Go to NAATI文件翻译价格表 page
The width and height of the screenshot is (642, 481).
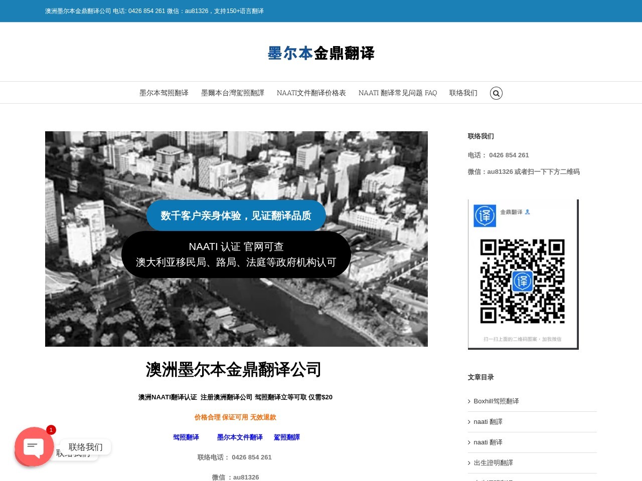[311, 93]
